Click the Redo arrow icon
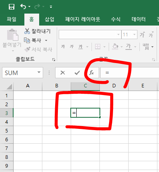 pos(37,6)
